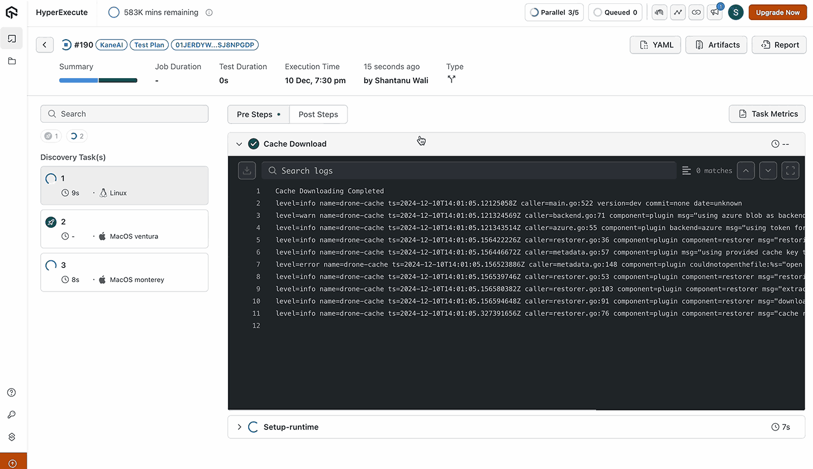813x469 pixels.
Task: Switch to the Post Steps tab
Action: [318, 114]
